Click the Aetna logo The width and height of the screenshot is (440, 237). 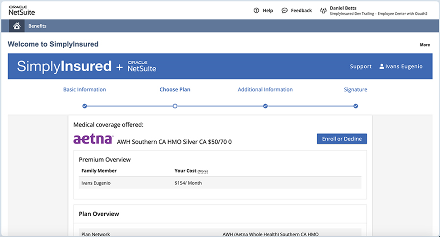(x=93, y=139)
